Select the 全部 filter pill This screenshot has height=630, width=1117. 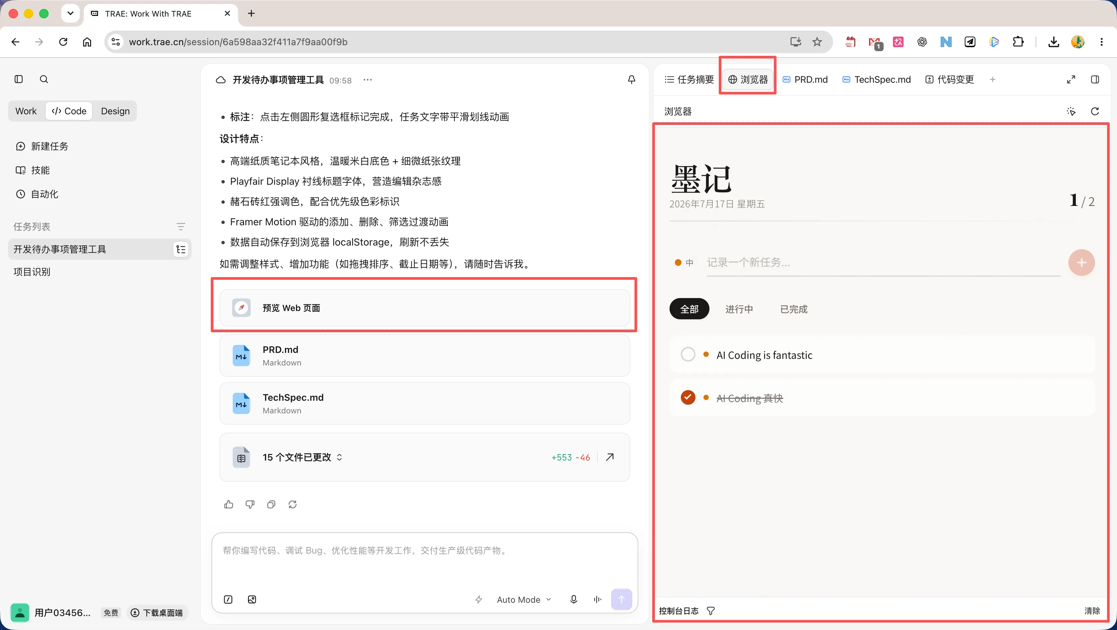[x=689, y=309]
